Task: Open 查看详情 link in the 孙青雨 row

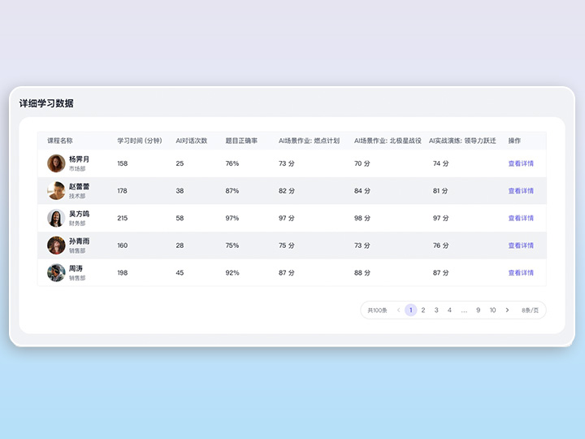Action: (x=521, y=246)
